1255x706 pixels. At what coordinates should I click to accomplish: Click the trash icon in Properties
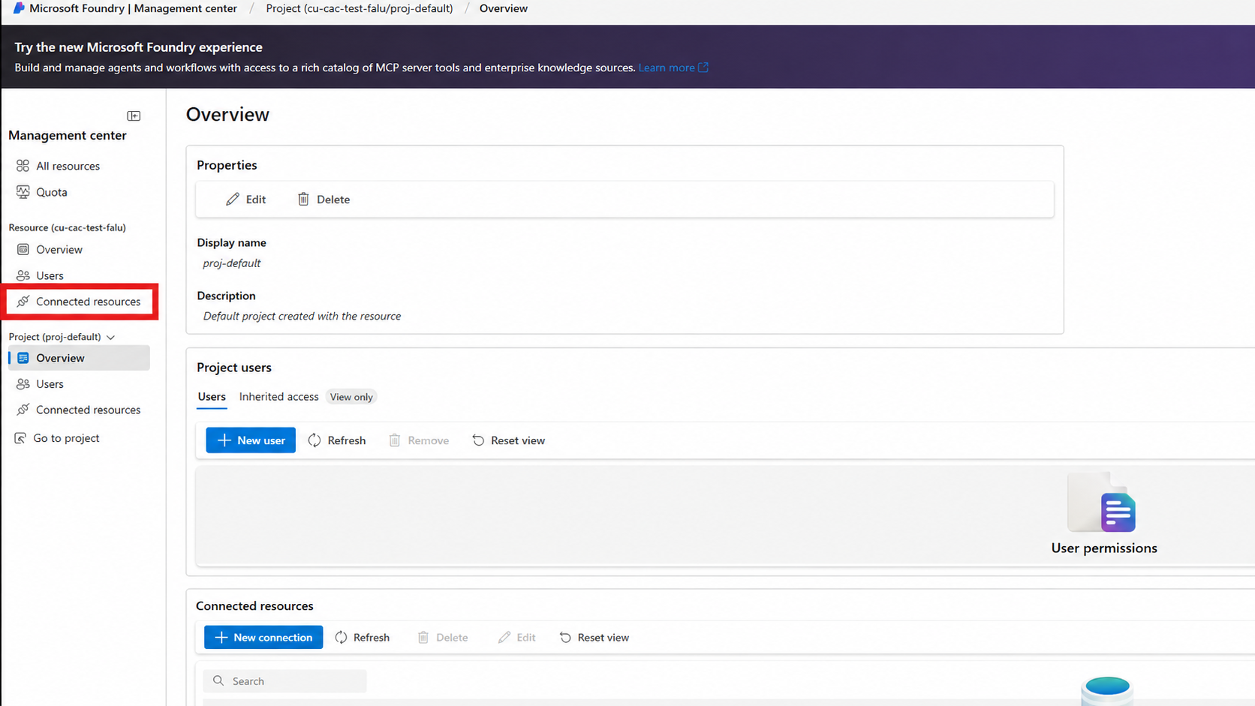(x=303, y=199)
